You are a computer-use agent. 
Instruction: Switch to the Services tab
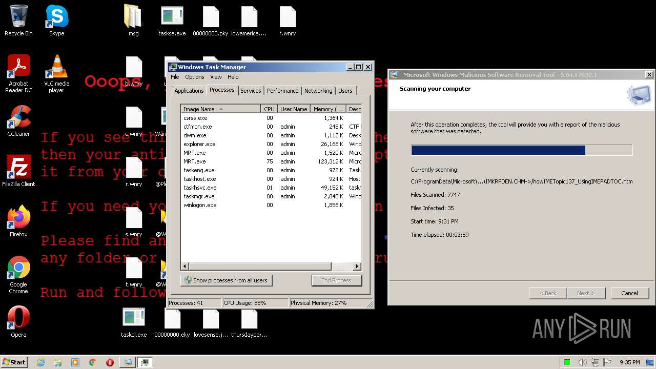[251, 91]
